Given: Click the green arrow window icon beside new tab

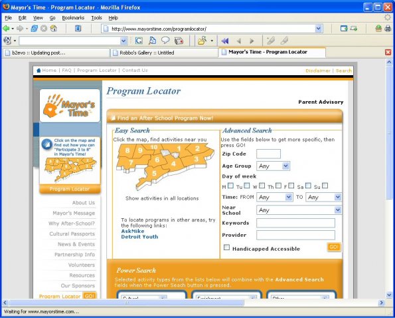Looking at the screenshot, I should click(353, 29).
